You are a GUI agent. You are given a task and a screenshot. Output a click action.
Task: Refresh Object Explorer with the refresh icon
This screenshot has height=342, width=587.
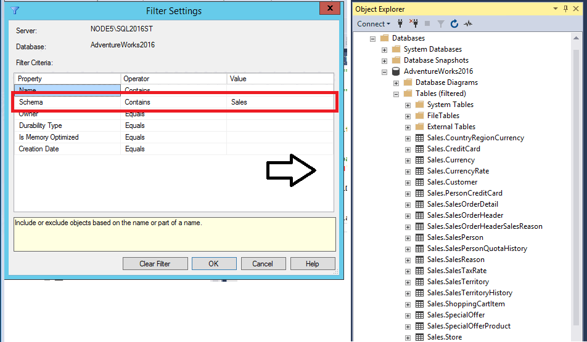pyautogui.click(x=454, y=24)
